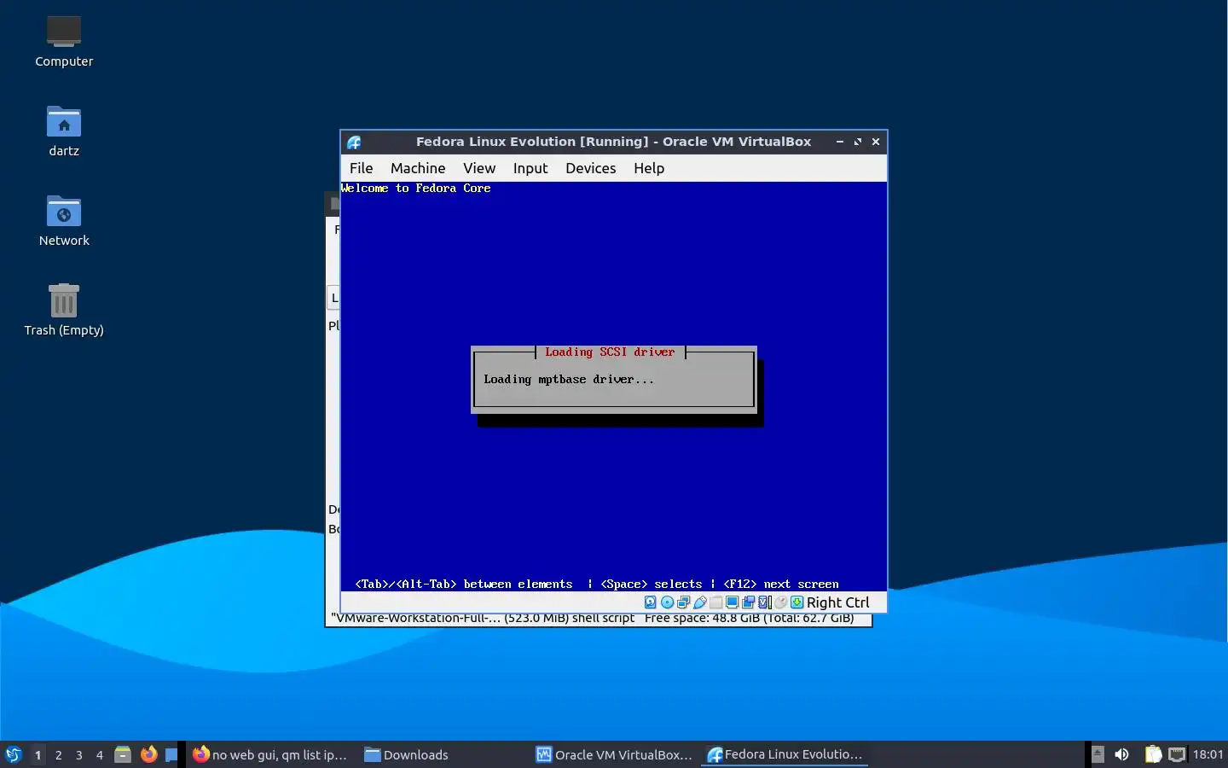Click the 18:01 clock in taskbar

point(1208,754)
